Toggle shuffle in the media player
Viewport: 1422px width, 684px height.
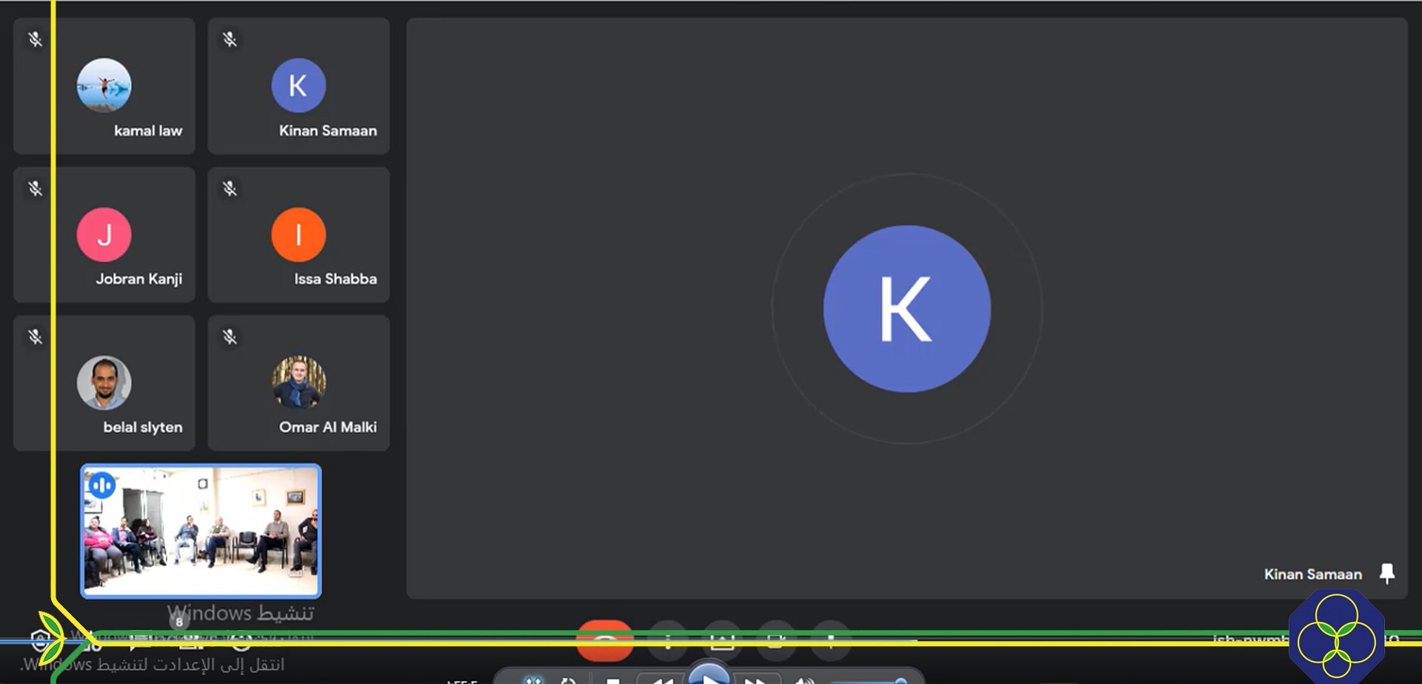pos(532,679)
